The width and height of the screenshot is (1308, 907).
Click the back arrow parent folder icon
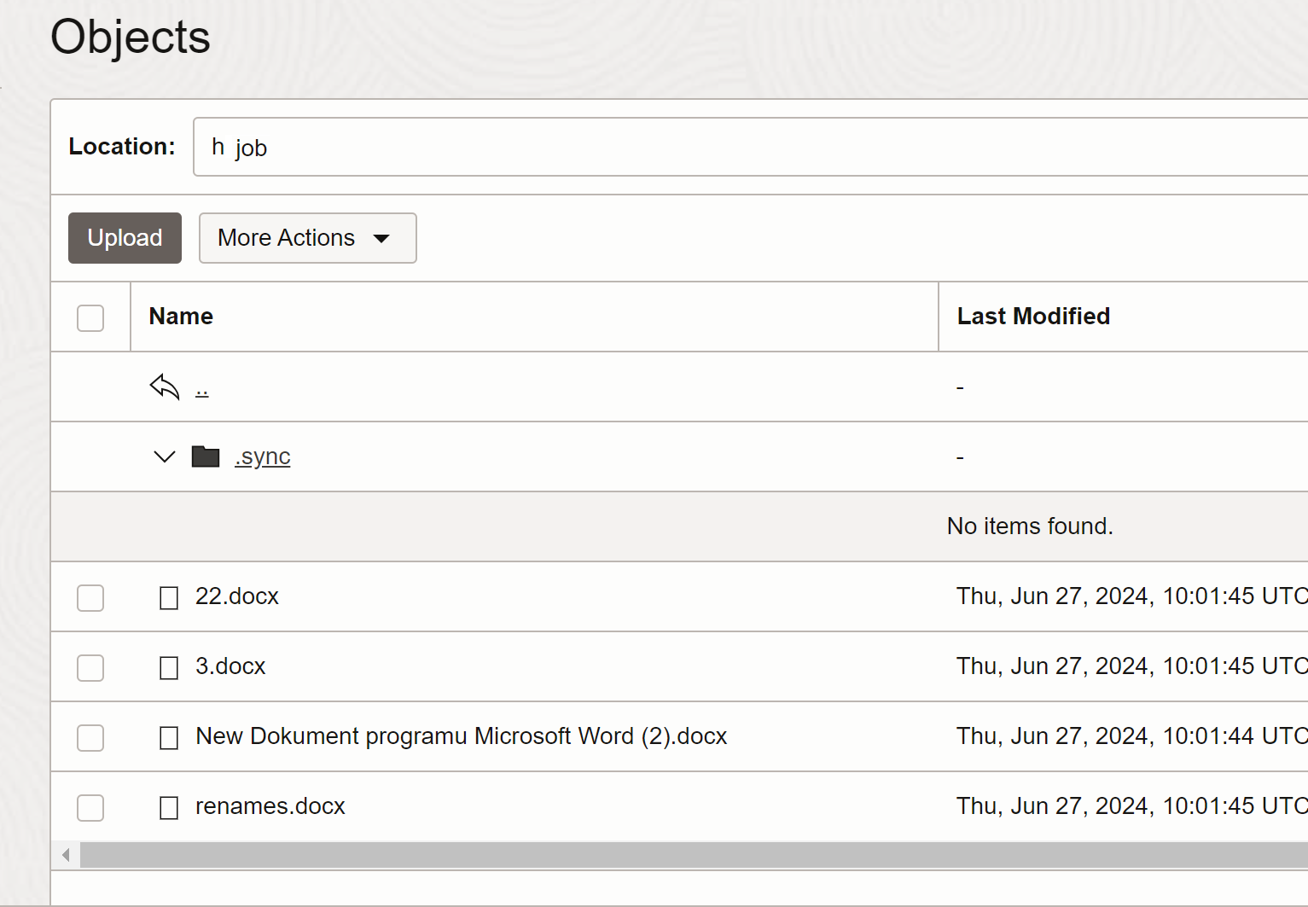coord(165,387)
